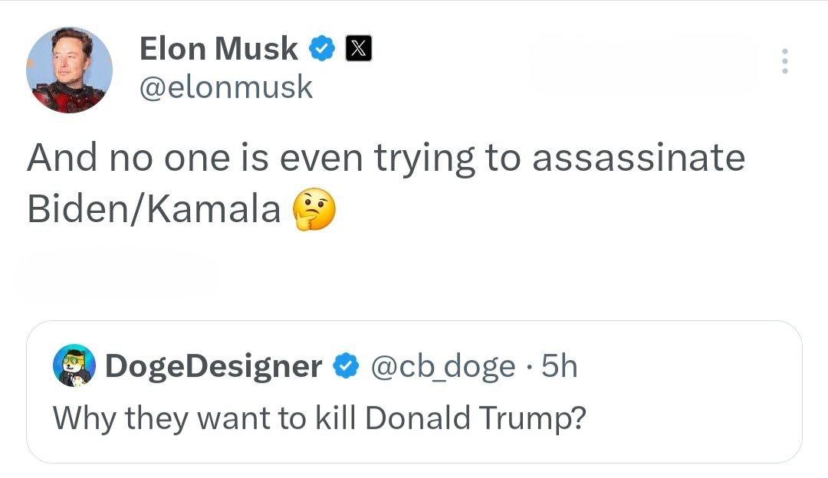
Task: Click the DogeDesigner account name
Action: 213,367
